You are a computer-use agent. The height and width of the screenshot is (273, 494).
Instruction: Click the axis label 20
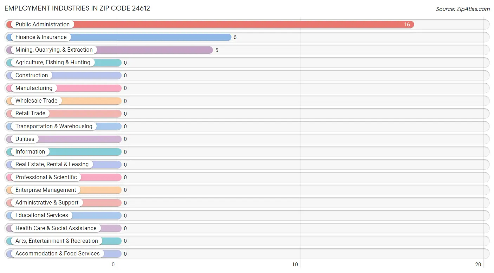pos(478,265)
